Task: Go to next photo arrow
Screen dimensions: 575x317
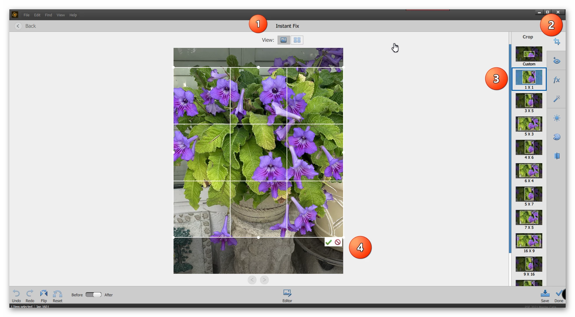Action: point(264,280)
